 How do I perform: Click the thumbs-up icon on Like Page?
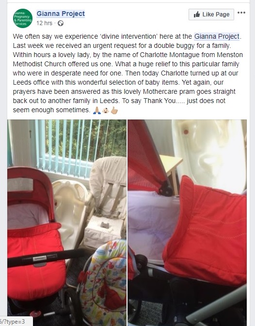197,15
